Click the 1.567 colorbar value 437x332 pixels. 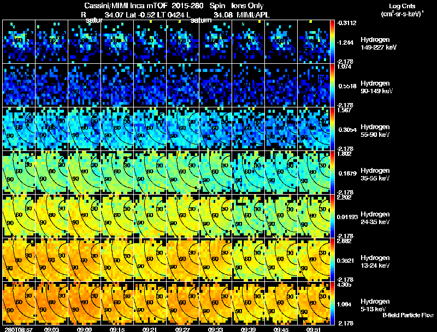coord(344,110)
